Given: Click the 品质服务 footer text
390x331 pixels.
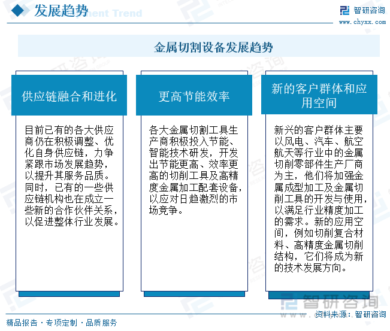Looking at the screenshot, I should pyautogui.click(x=101, y=323).
